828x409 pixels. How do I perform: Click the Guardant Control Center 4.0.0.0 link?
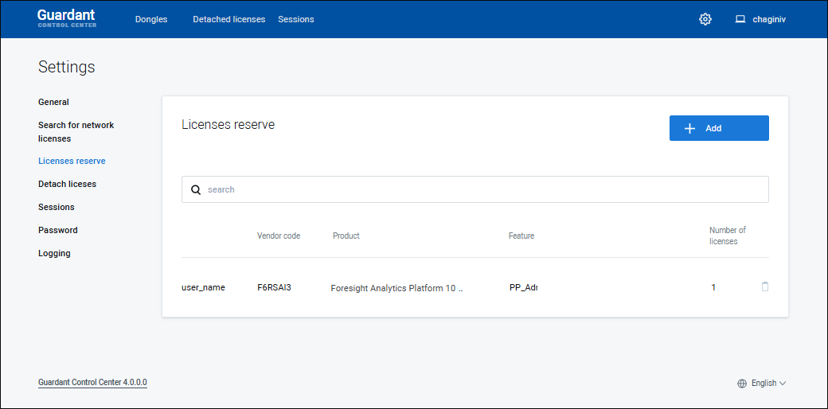[92, 382]
